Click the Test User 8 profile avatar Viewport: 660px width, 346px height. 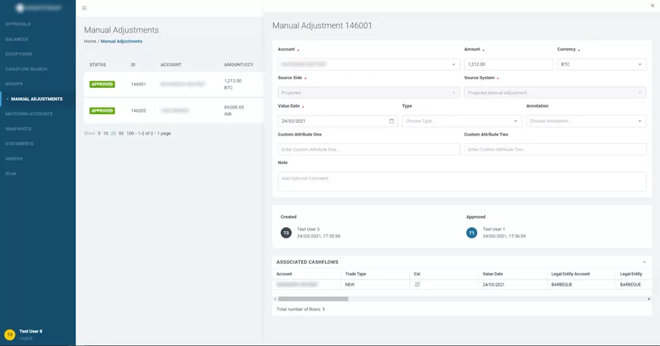(x=9, y=335)
